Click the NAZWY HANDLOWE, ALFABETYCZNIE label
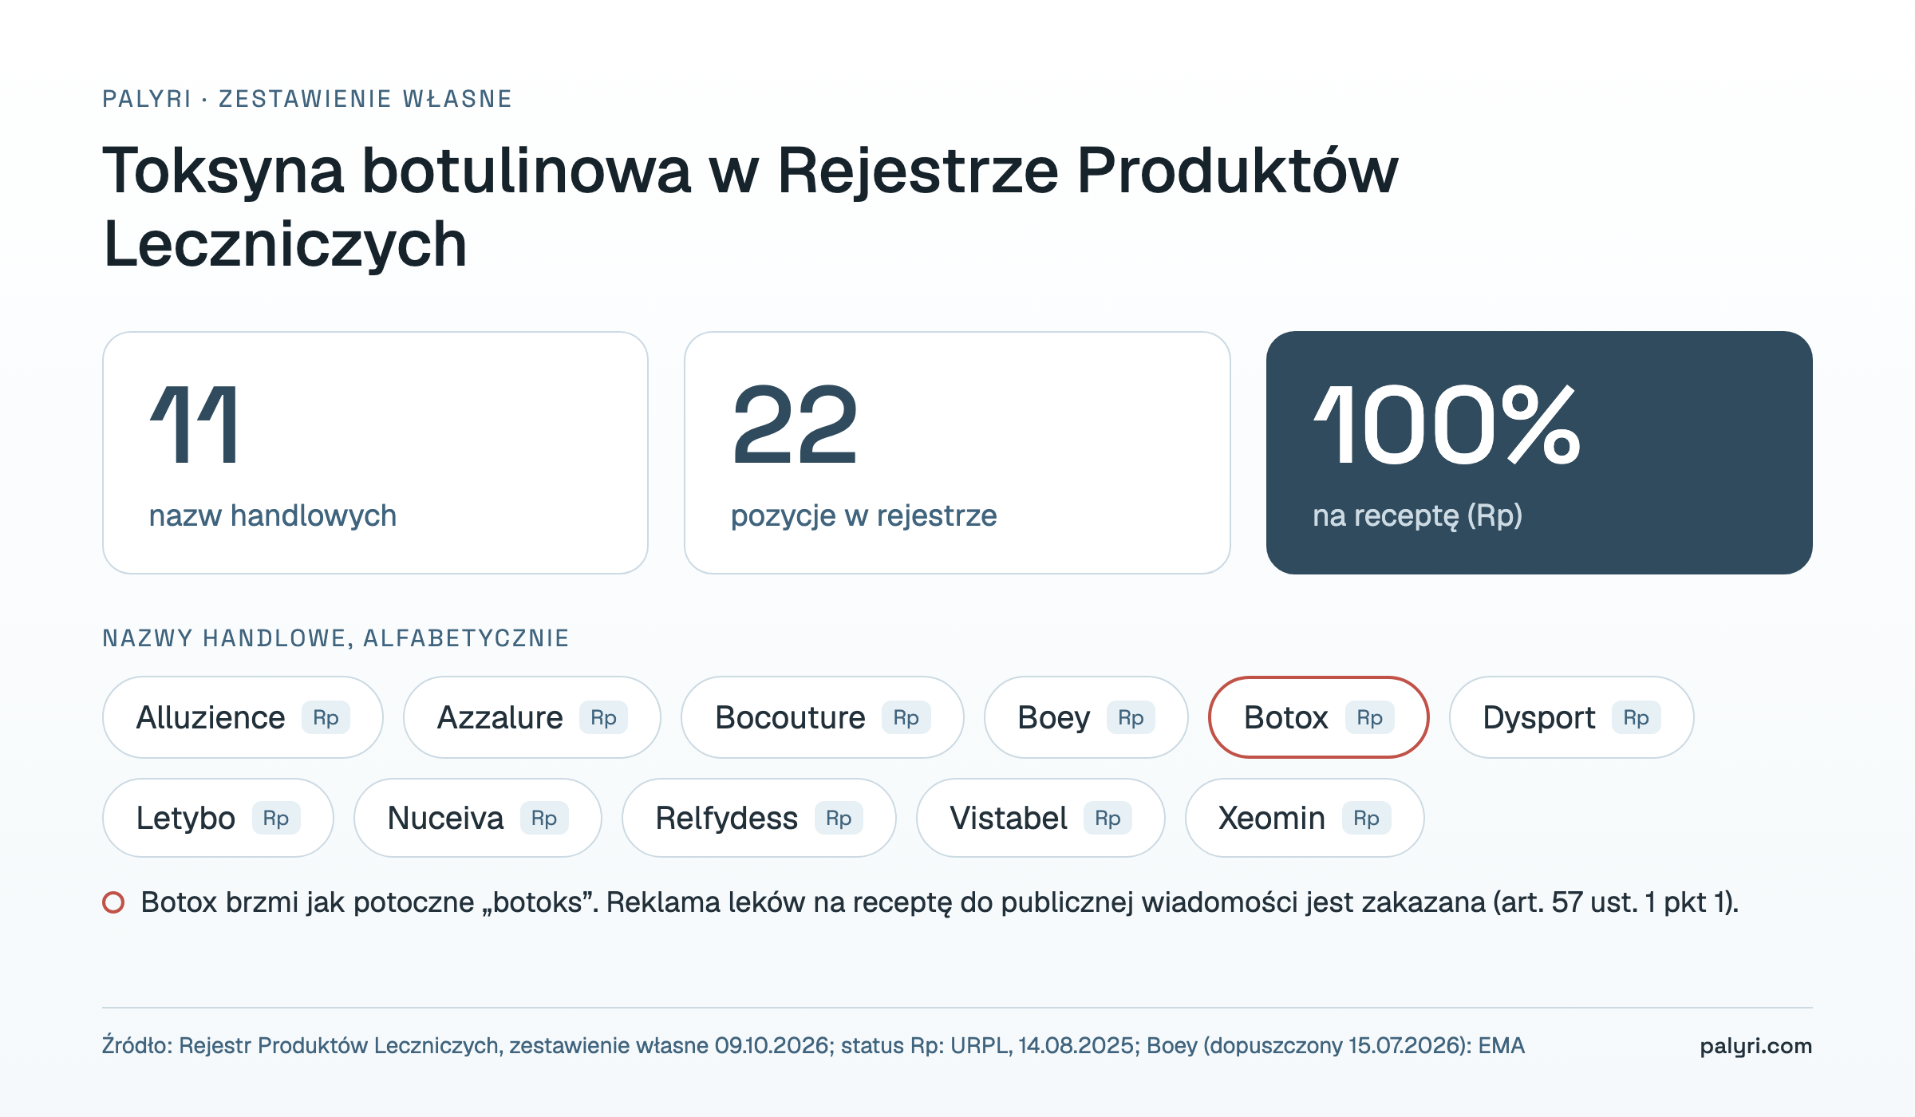 click(x=336, y=638)
